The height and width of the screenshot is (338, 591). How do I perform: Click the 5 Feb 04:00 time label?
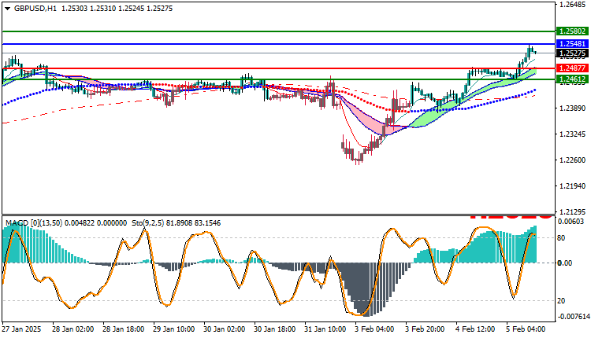tap(526, 329)
